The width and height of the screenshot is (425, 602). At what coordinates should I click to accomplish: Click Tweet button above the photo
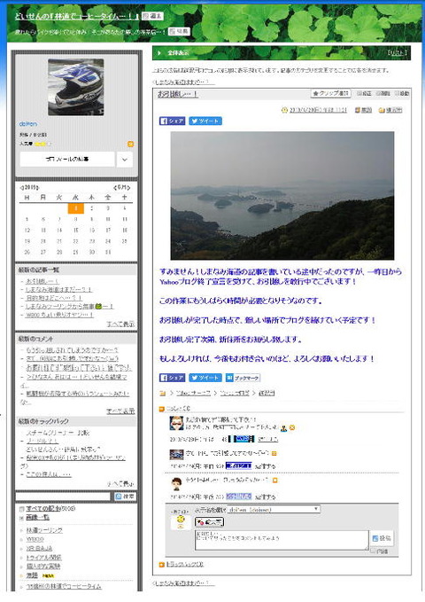(x=205, y=121)
